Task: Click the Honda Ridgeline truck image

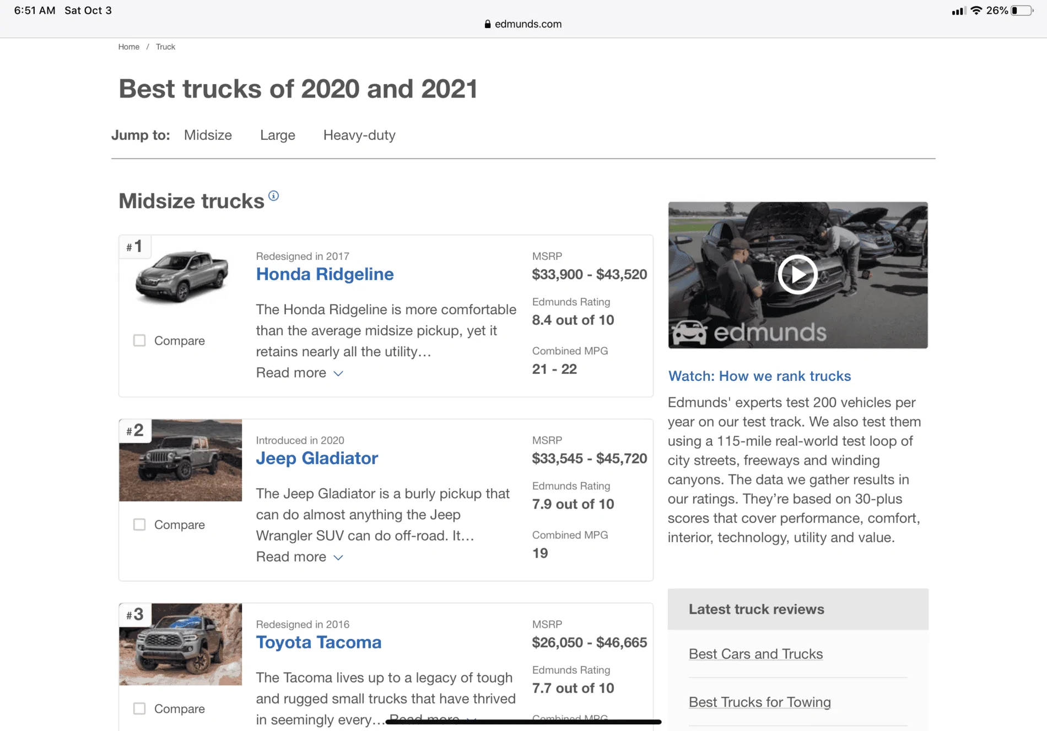Action: click(182, 276)
